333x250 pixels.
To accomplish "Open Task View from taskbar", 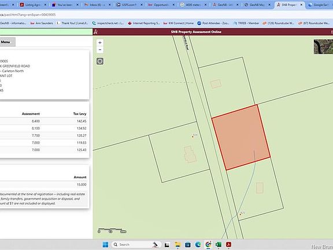I will [x=167, y=245].
